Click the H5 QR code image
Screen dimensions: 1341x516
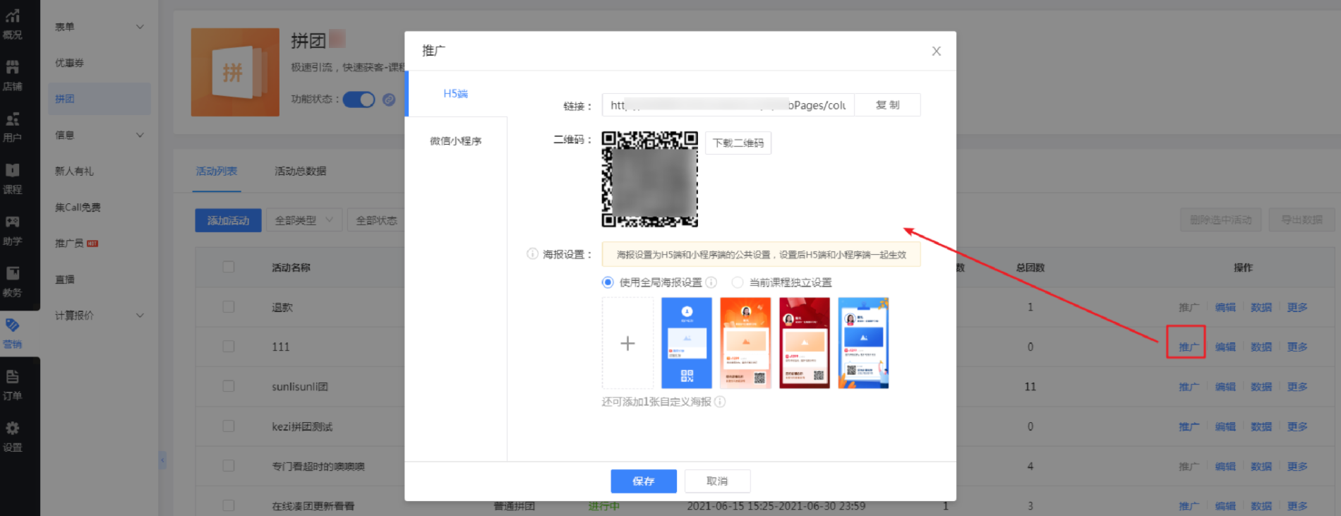click(649, 179)
